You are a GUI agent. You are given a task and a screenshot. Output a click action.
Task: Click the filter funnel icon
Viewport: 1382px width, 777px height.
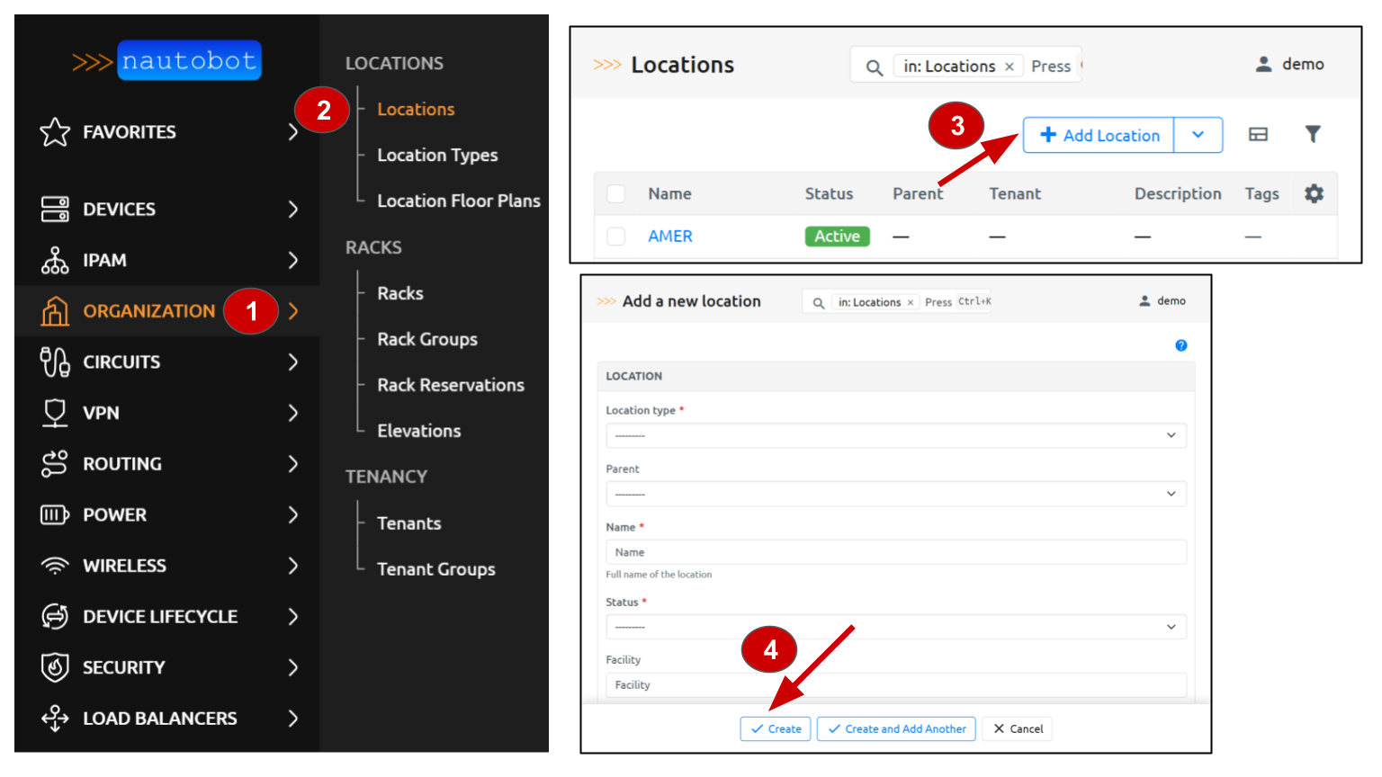pyautogui.click(x=1313, y=135)
